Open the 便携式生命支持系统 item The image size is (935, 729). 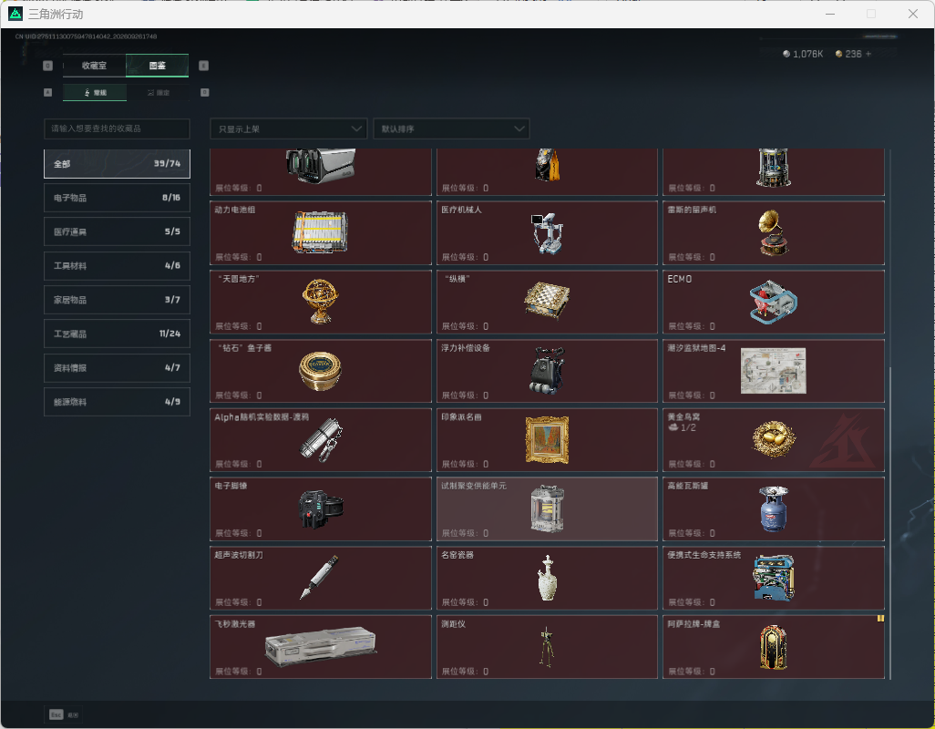point(774,579)
